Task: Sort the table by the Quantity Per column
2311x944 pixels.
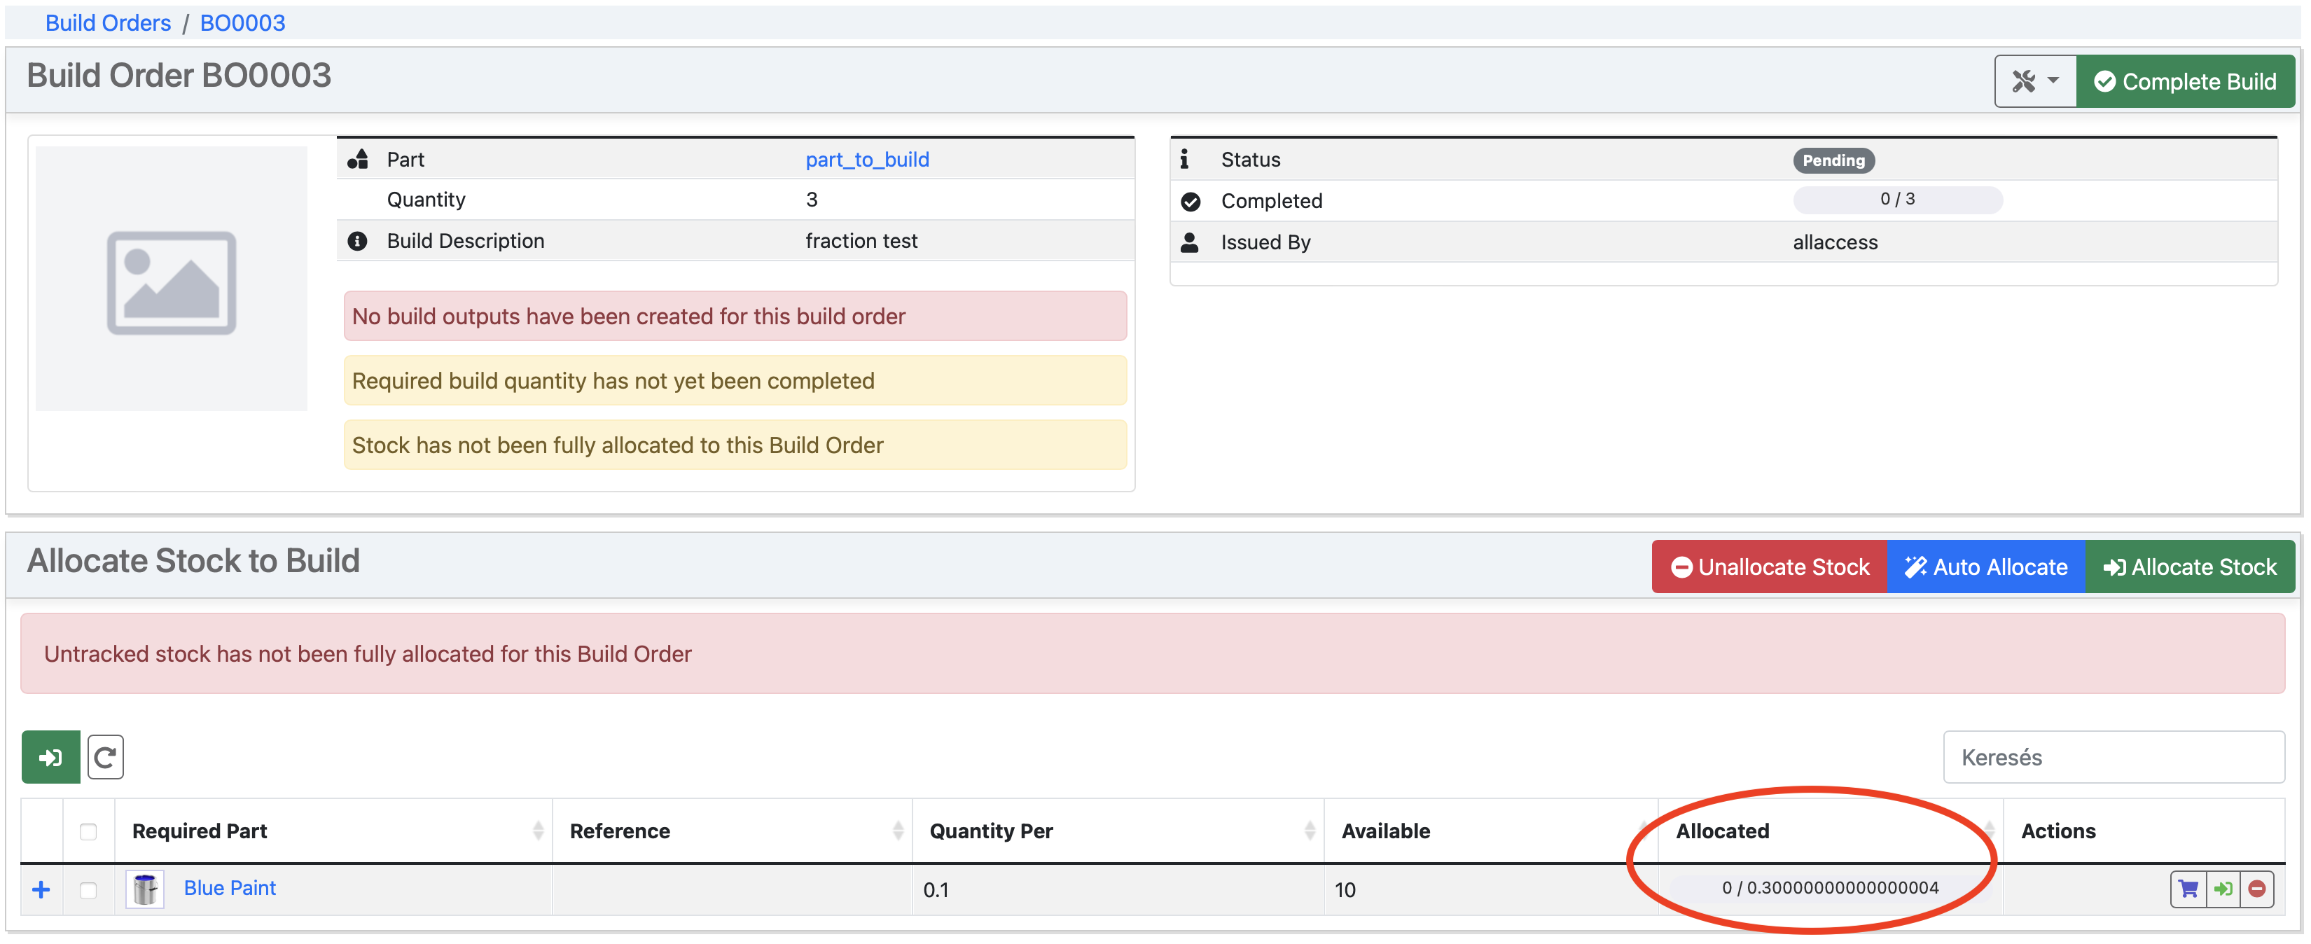Action: coord(990,831)
